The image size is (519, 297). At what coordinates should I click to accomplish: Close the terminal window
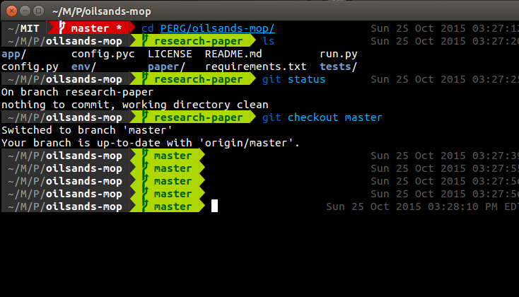(x=11, y=11)
